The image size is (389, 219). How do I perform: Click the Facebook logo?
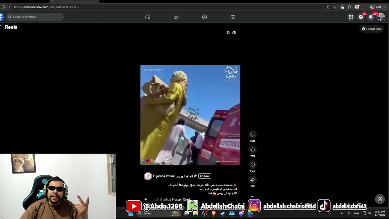pyautogui.click(x=2, y=17)
